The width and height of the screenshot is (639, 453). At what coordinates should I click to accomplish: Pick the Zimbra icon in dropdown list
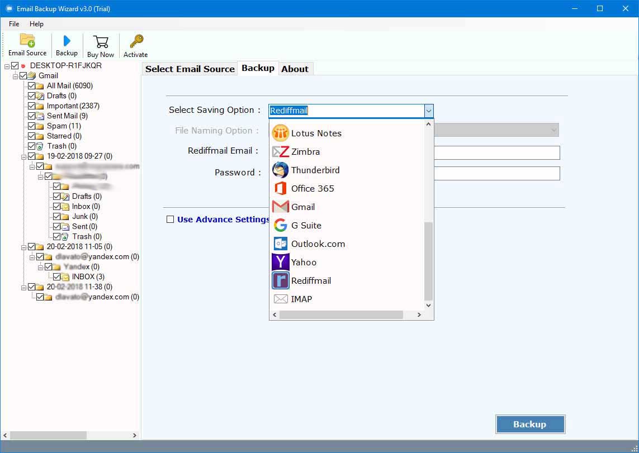click(x=281, y=152)
